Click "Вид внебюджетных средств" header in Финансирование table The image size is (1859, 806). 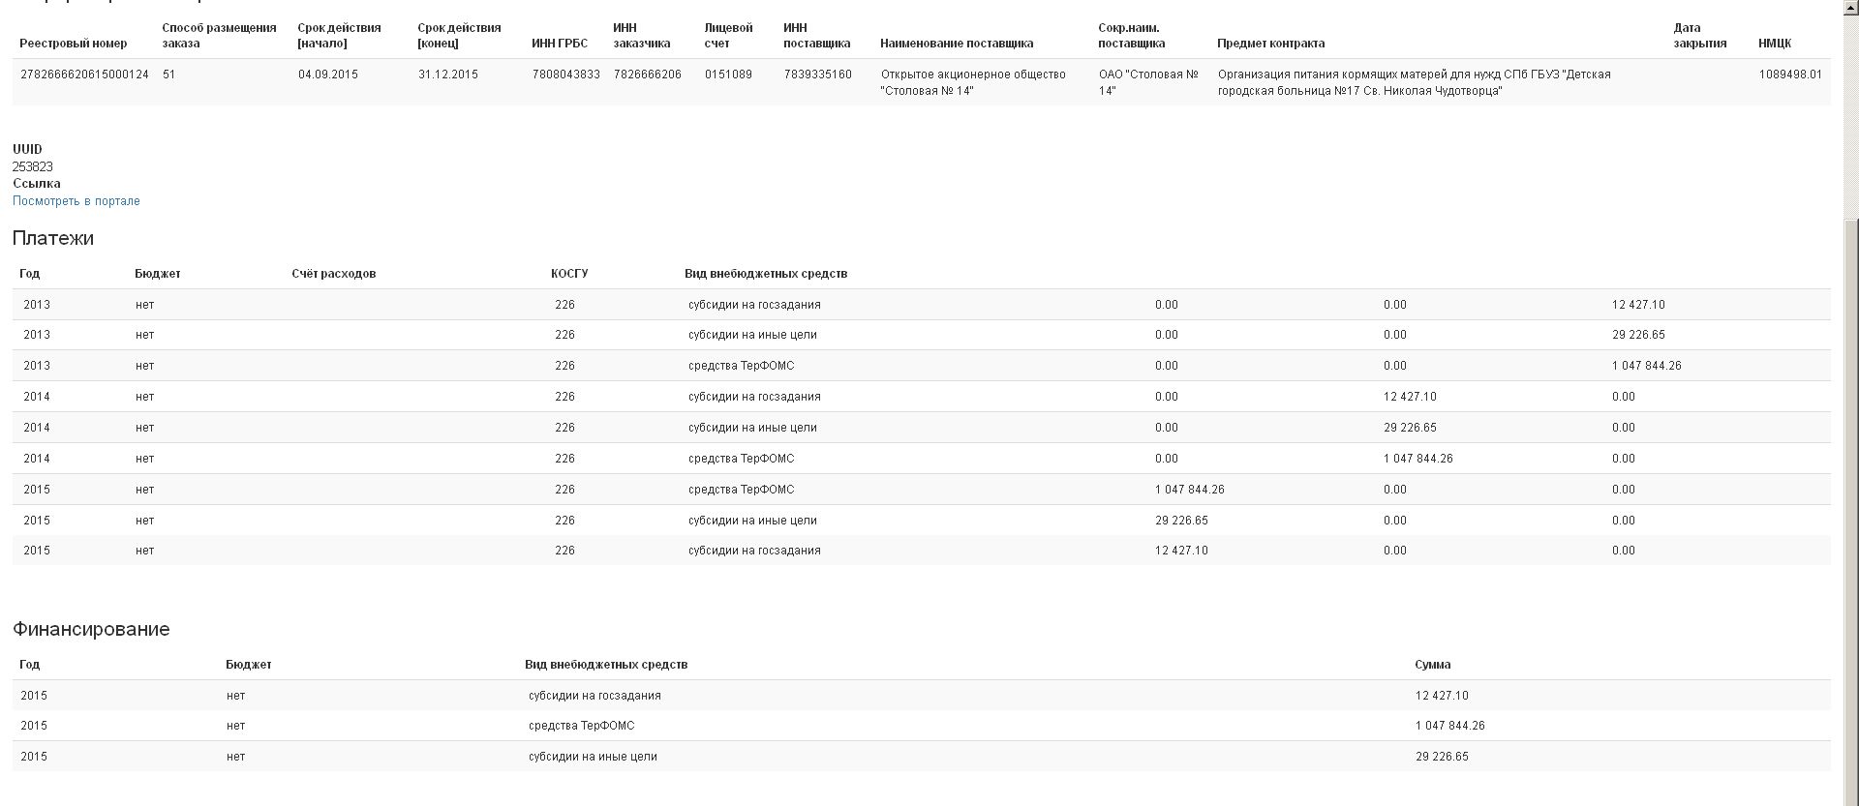[606, 665]
